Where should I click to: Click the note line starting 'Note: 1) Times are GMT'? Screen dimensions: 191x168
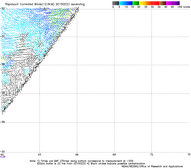[82, 161]
